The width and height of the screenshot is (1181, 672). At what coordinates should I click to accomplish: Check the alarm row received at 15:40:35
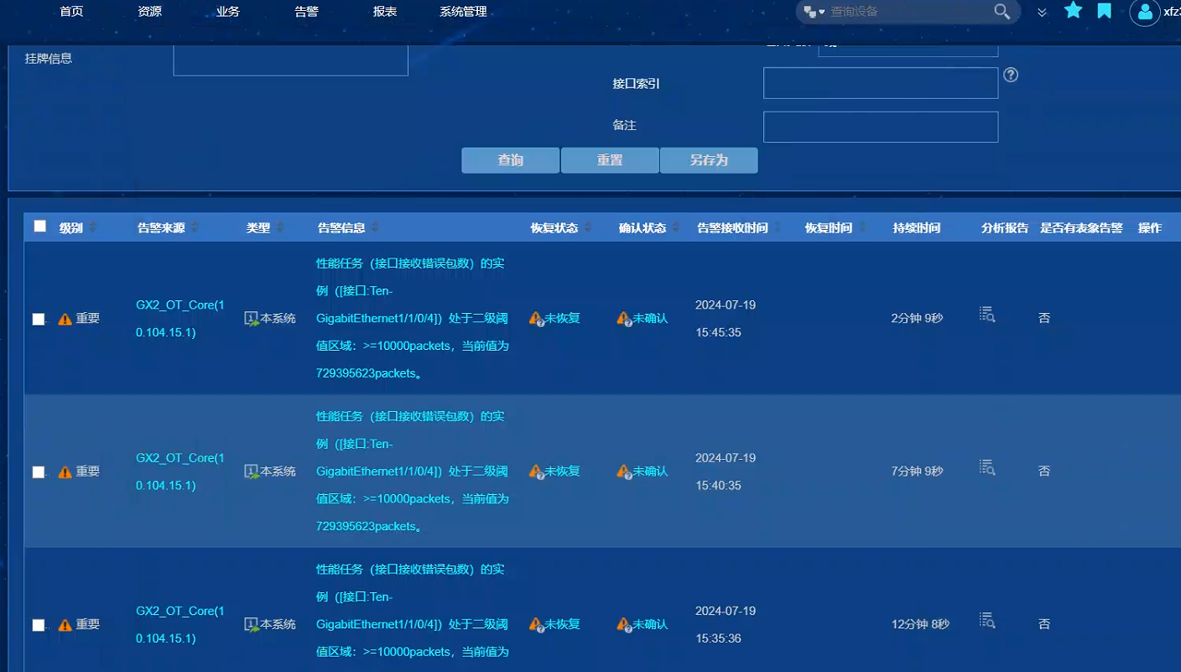coord(38,472)
